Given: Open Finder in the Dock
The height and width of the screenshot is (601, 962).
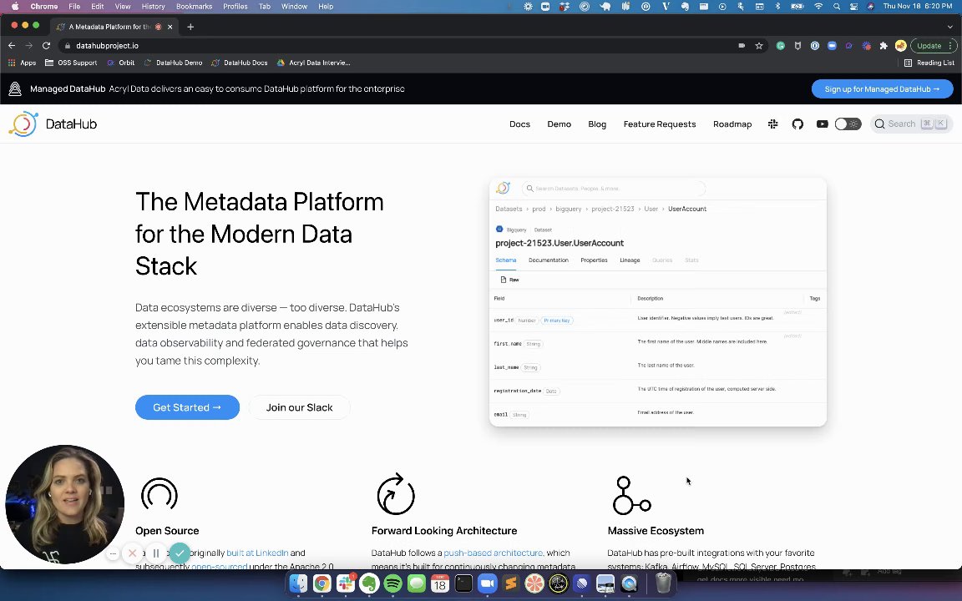Looking at the screenshot, I should 298,583.
